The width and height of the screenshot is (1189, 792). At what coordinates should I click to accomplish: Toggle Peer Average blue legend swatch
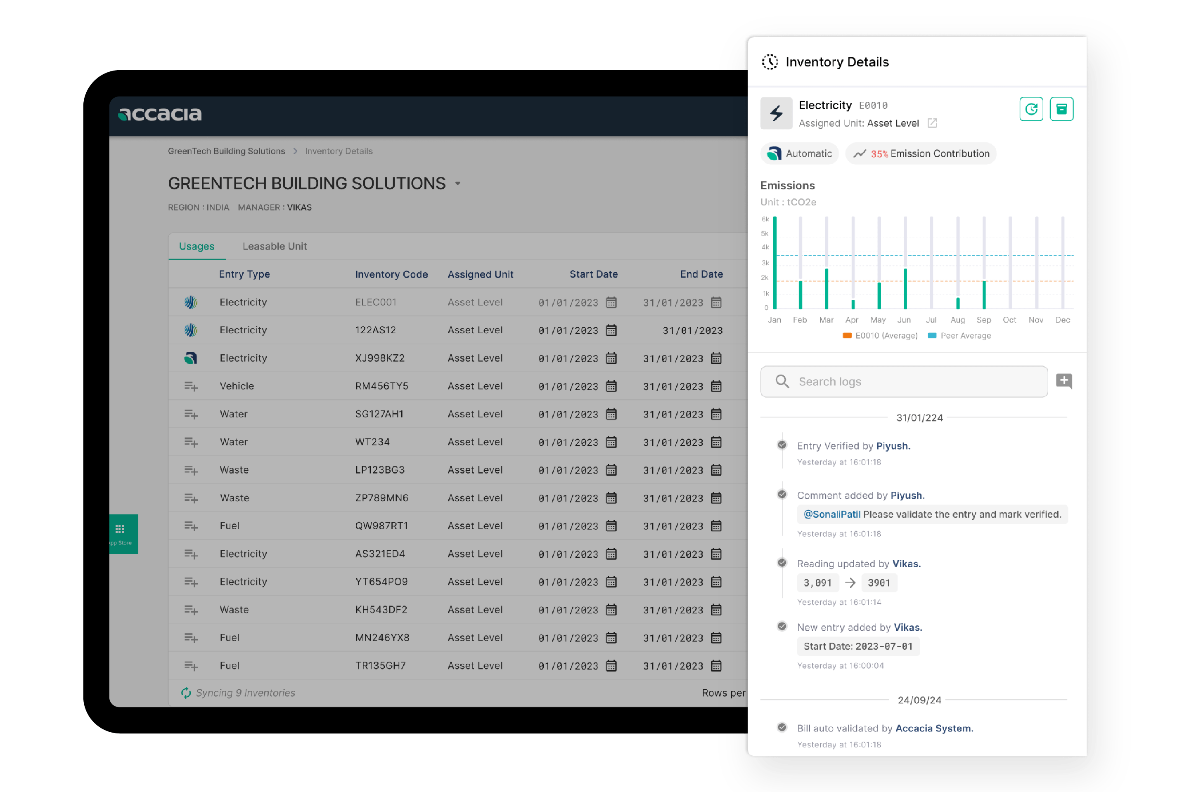932,335
